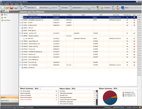Click the lock icon in the status bar

140,107
